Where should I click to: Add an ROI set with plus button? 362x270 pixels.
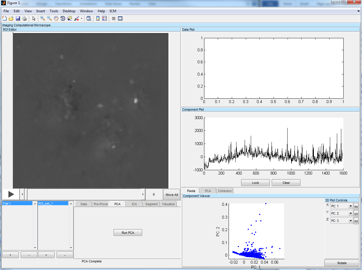click(x=46, y=255)
